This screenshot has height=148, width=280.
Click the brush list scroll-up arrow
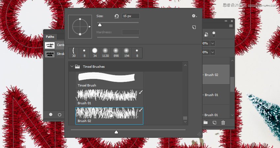click(185, 65)
